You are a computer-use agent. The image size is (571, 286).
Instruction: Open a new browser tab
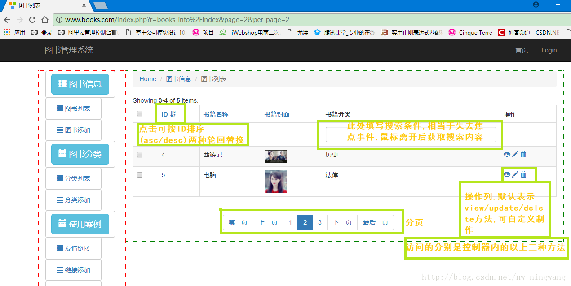(x=101, y=5)
